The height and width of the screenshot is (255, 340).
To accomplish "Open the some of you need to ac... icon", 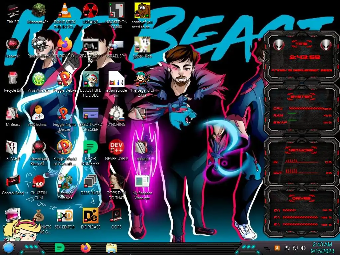I will 142,10.
